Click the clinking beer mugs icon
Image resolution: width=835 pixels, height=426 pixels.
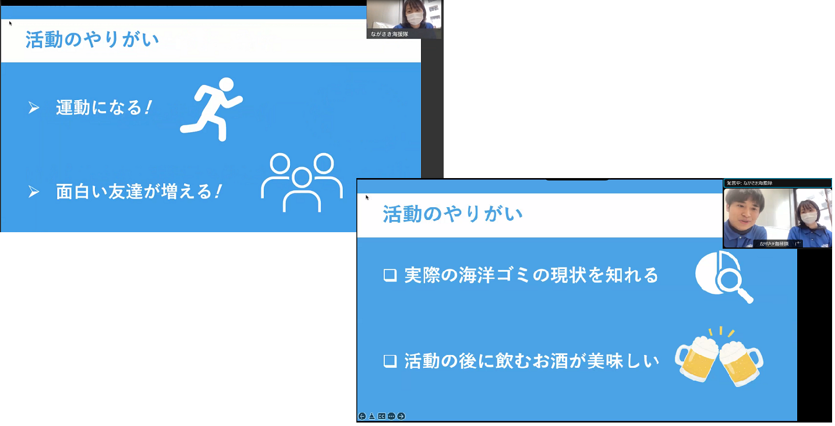pos(719,357)
